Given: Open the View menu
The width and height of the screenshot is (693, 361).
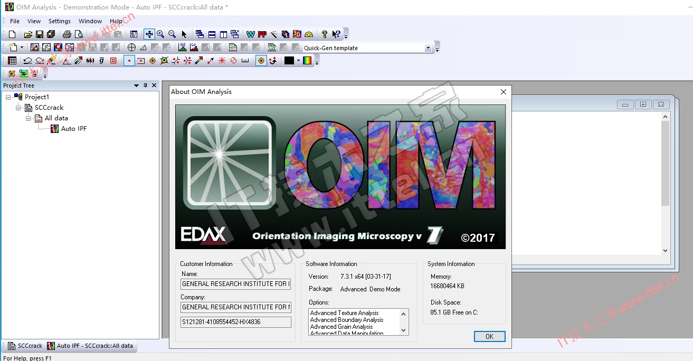Looking at the screenshot, I should click(34, 21).
